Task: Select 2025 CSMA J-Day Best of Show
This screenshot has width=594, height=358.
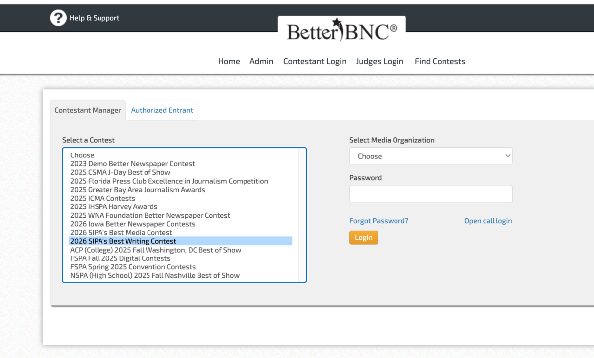Action: 181,172
